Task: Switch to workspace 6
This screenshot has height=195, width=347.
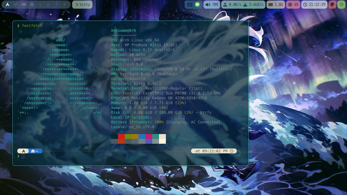Action: click(48, 5)
